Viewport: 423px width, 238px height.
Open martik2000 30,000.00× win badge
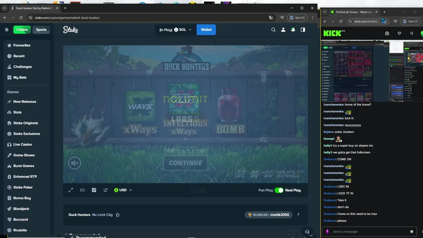click(x=269, y=215)
